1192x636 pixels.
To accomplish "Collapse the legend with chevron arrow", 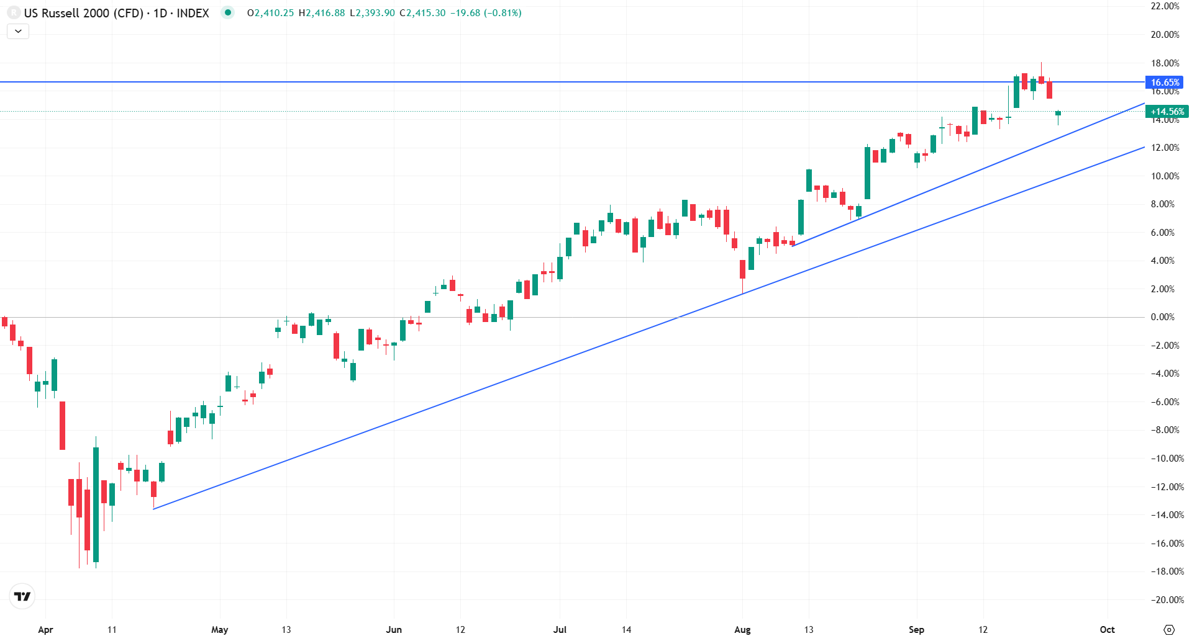I will [18, 31].
